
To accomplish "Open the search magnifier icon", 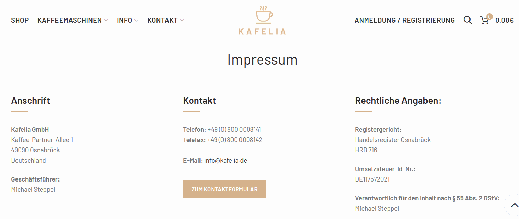I will pyautogui.click(x=467, y=20).
